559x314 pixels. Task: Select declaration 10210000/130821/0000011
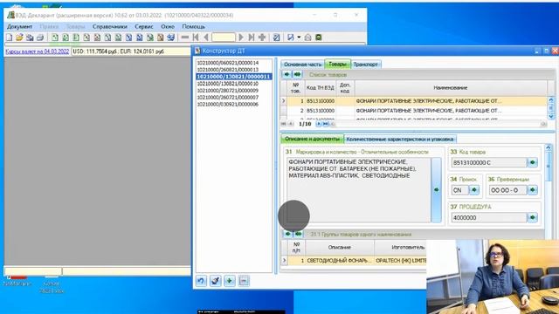click(234, 77)
